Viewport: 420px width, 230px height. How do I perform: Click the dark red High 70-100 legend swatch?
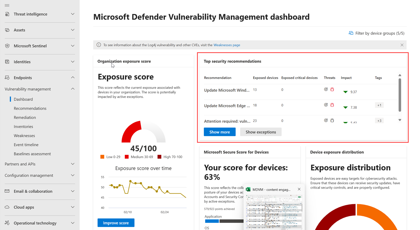(x=159, y=157)
